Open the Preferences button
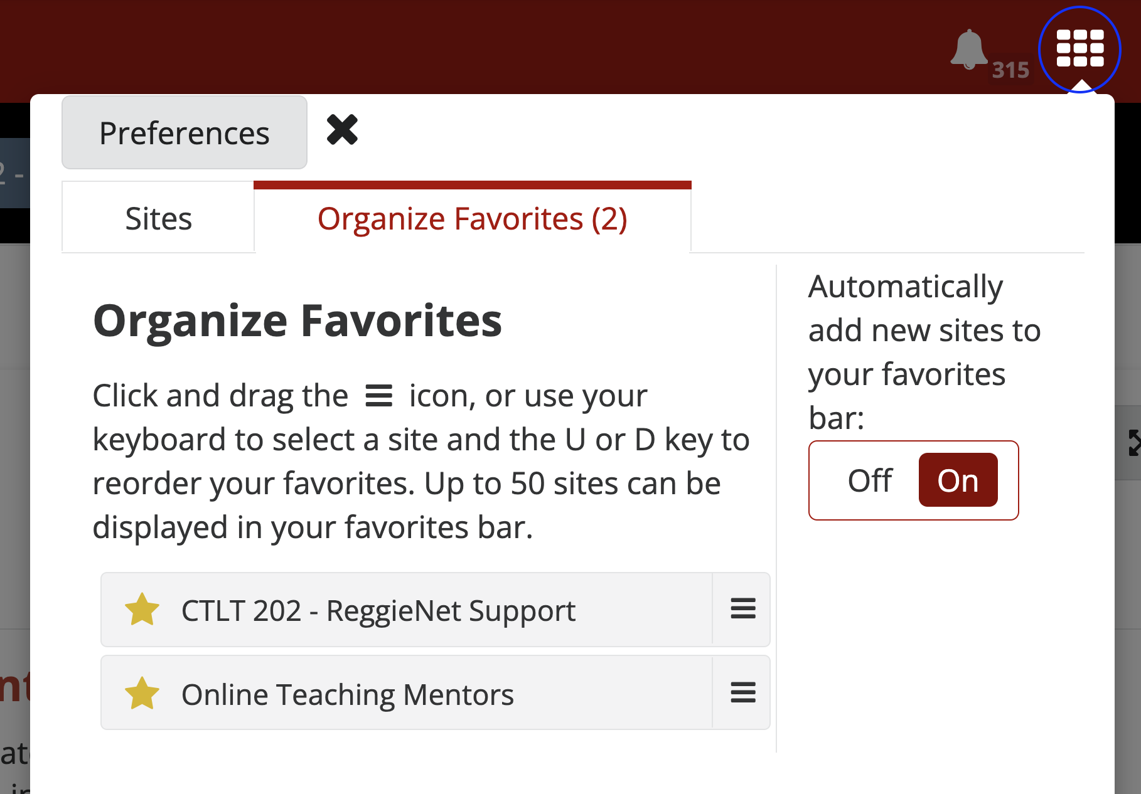This screenshot has width=1141, height=794. click(185, 132)
